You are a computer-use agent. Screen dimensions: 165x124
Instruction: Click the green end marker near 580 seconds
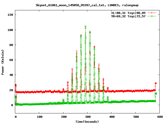155,94
